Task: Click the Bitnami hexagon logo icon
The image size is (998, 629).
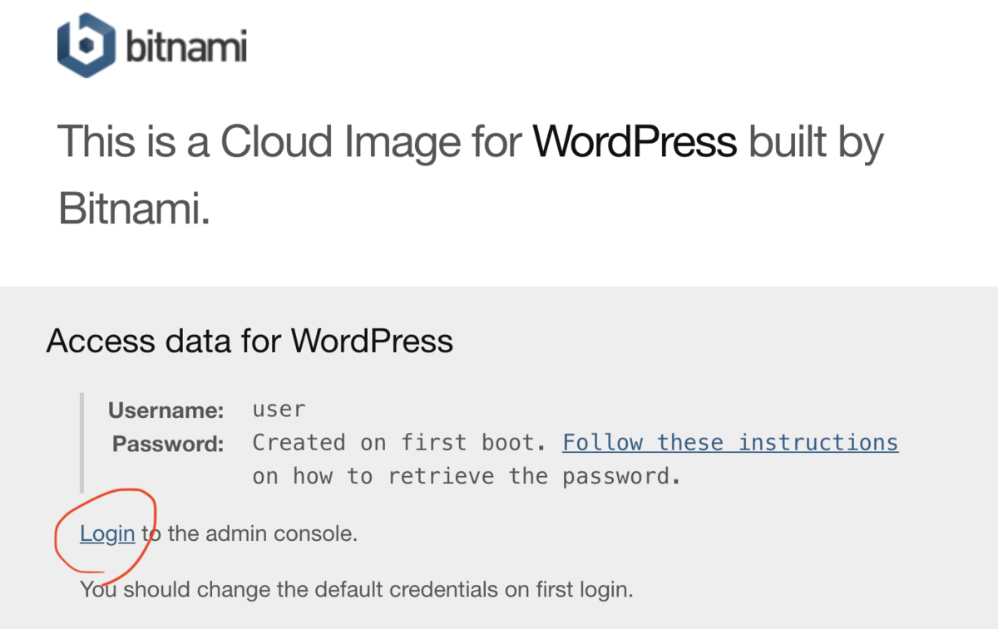Action: (x=86, y=45)
